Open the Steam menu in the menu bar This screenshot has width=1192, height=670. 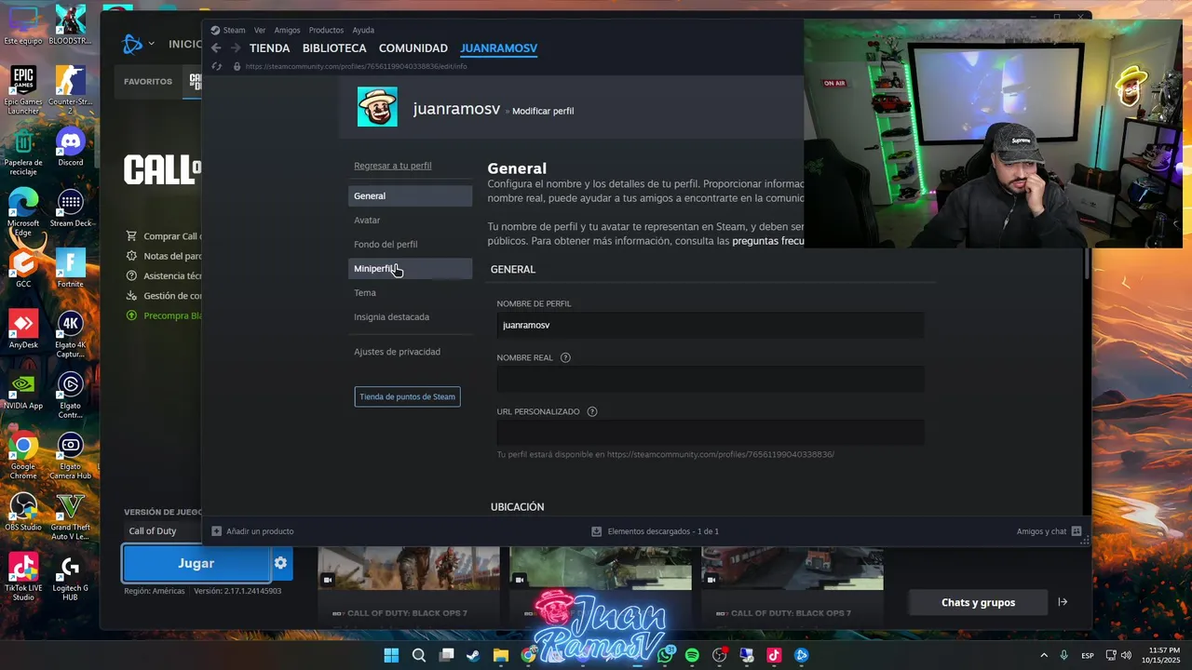[x=234, y=30]
